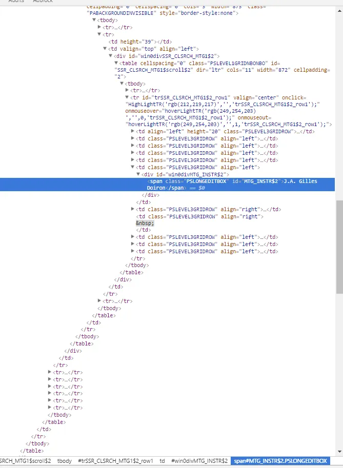
Task: Click the "PABACKGROUNDINVISIBLE" class value
Action: click(122, 13)
